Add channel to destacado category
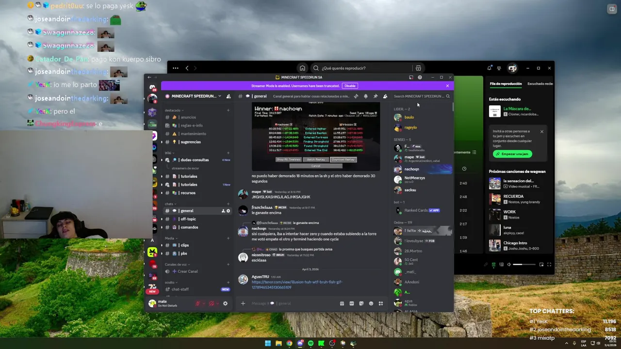621x349 pixels. click(x=228, y=110)
